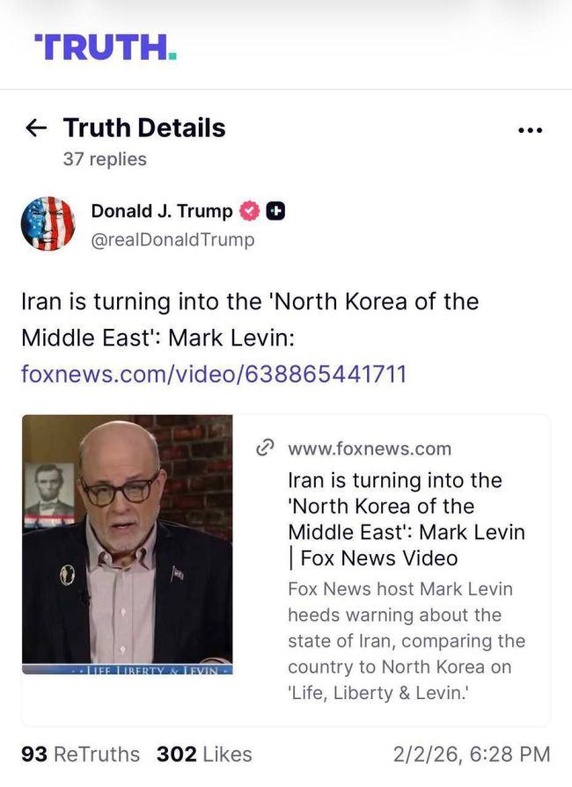Open the preview card headline title

[x=407, y=519]
